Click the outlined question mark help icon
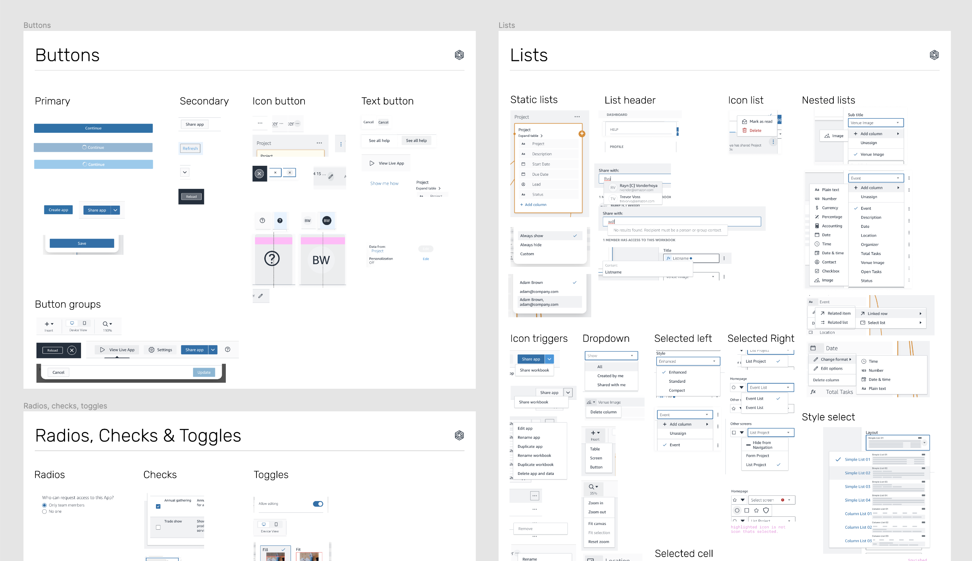Screen dimensions: 972x561 [262, 220]
